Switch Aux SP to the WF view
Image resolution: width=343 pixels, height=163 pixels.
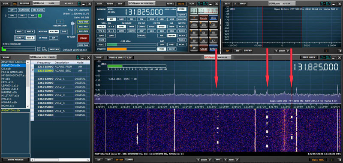coord(238,51)
